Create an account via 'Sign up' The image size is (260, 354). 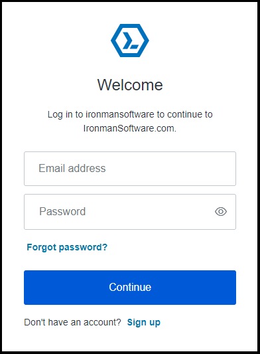tap(144, 322)
